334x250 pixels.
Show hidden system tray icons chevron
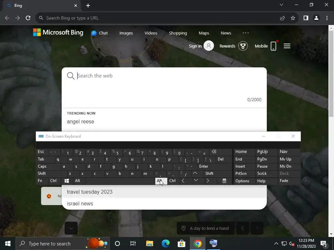pos(276,243)
